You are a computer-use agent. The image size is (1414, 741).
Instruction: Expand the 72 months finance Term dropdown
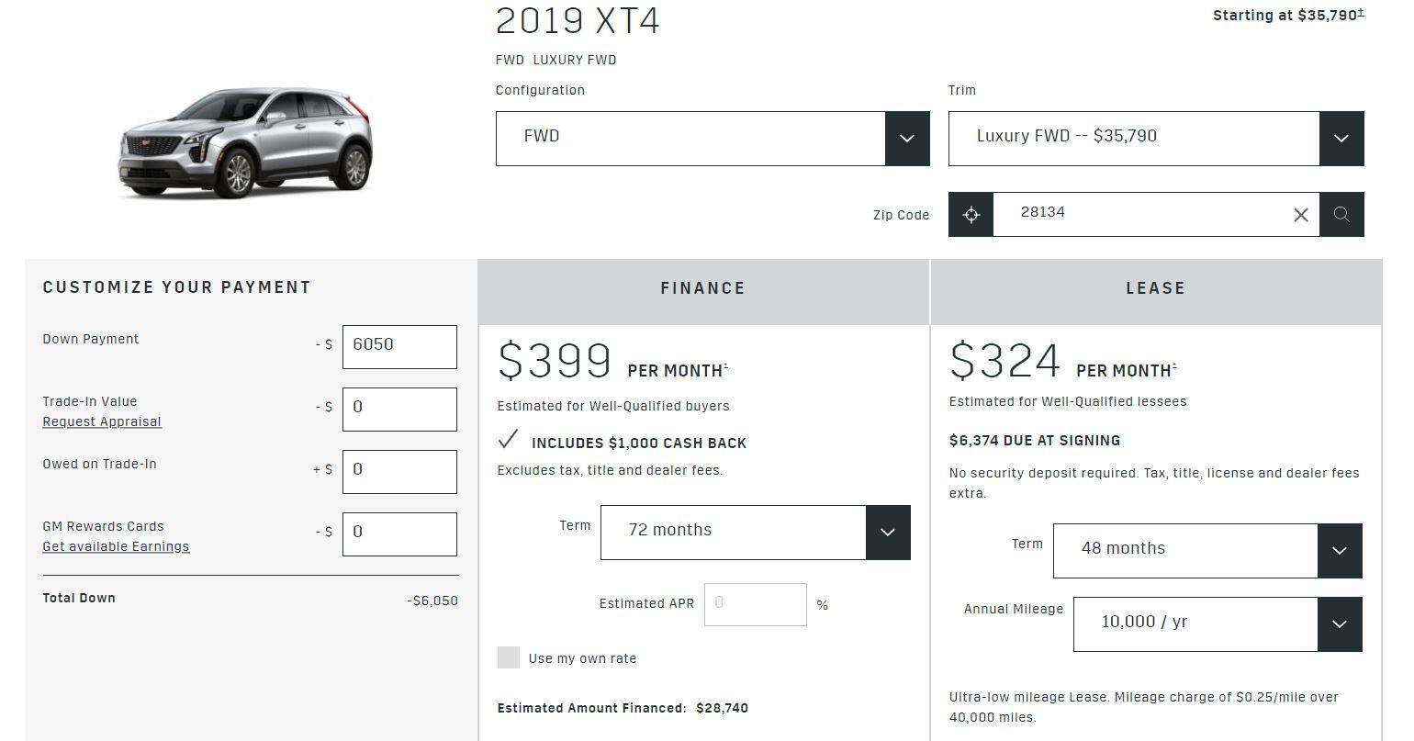[886, 532]
